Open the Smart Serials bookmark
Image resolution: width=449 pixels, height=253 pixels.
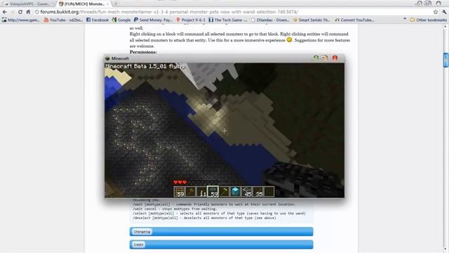(311, 20)
